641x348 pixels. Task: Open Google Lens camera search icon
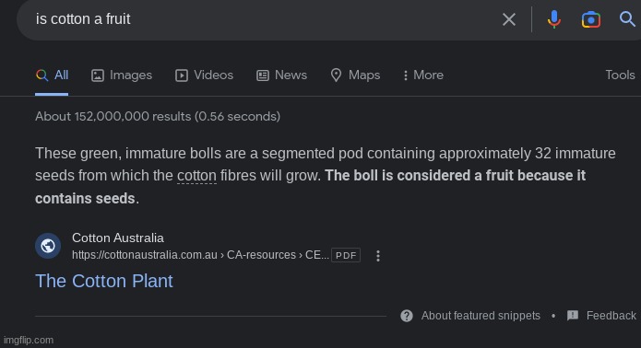(590, 19)
